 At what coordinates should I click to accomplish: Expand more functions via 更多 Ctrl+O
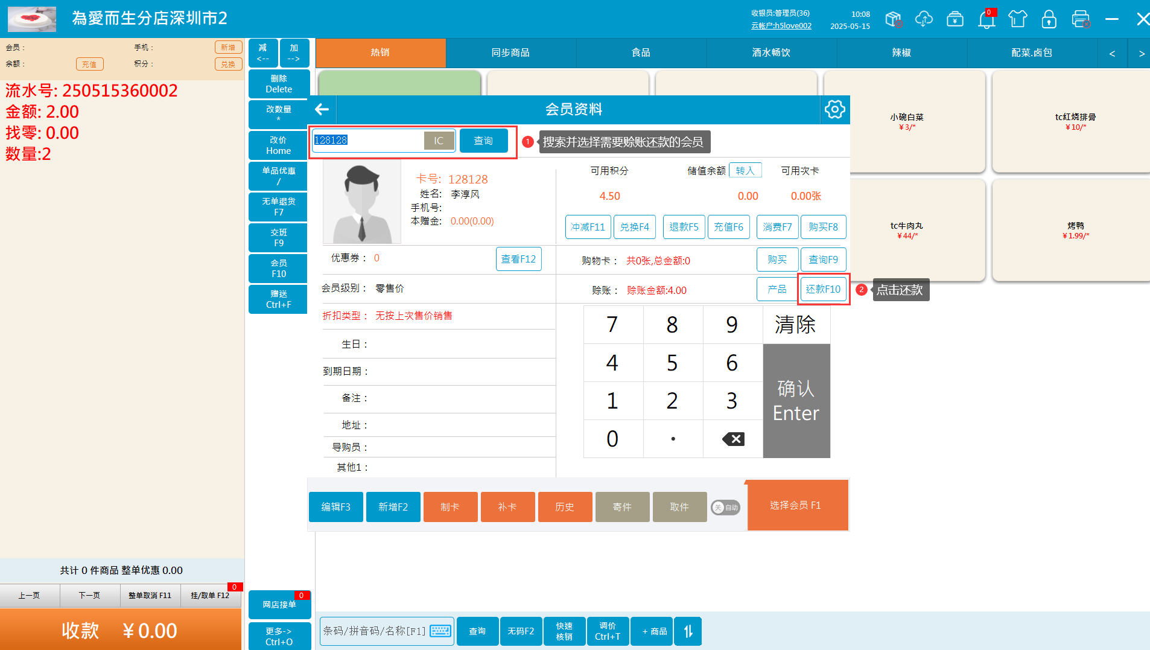(279, 636)
